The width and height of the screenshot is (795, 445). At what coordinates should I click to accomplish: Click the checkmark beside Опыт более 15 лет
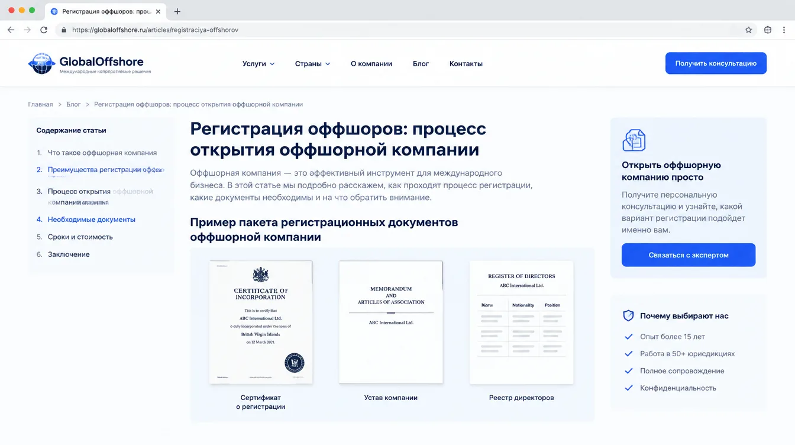coord(629,337)
